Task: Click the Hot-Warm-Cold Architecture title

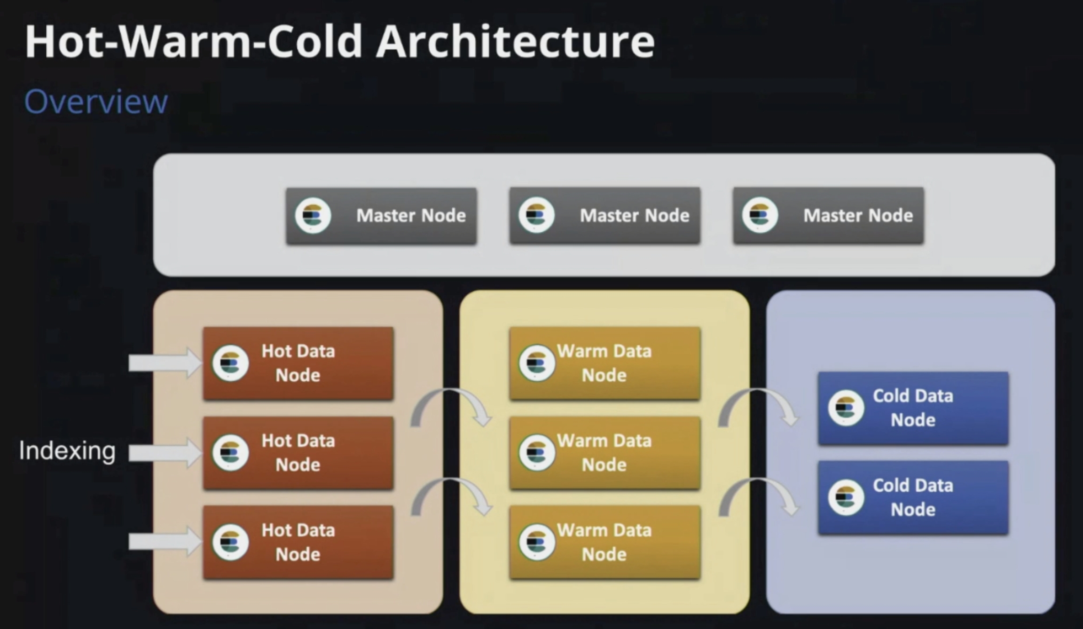Action: 339,42
